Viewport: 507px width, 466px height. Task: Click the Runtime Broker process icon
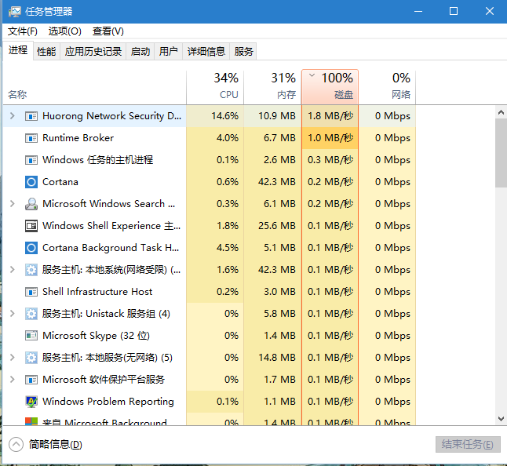(x=31, y=138)
